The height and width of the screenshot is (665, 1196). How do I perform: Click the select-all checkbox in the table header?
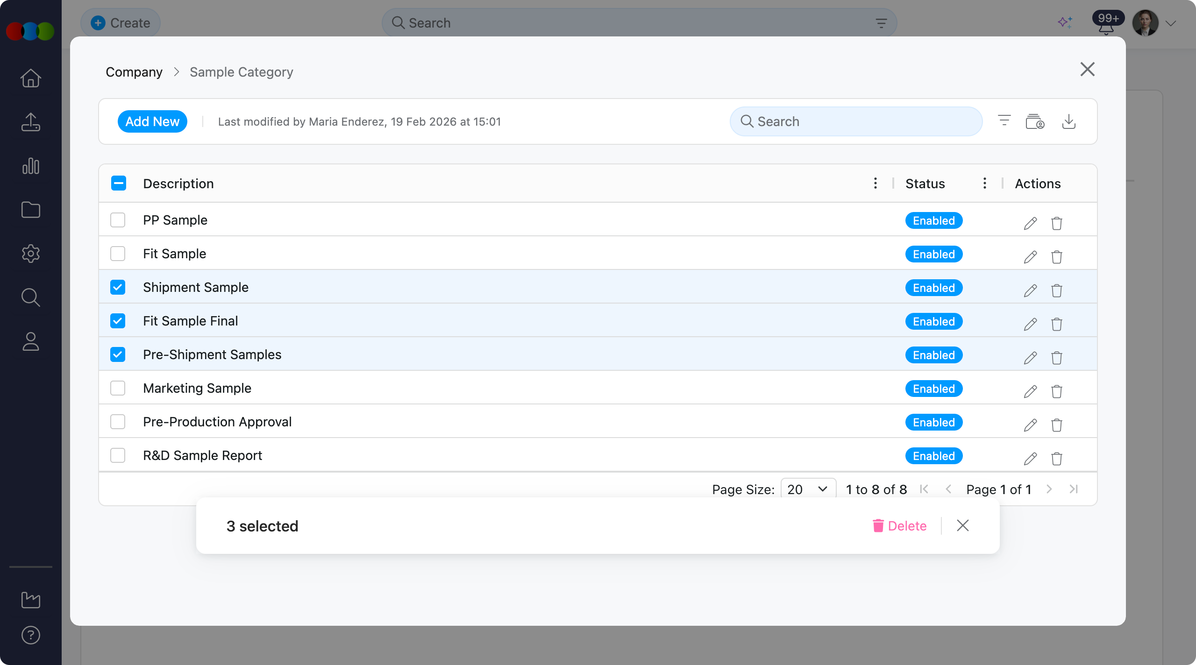[x=119, y=183]
